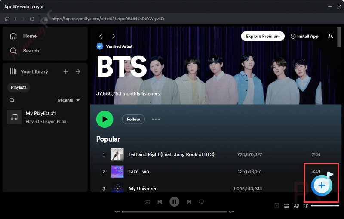
Task: Click Install App button
Action: pyautogui.click(x=304, y=36)
